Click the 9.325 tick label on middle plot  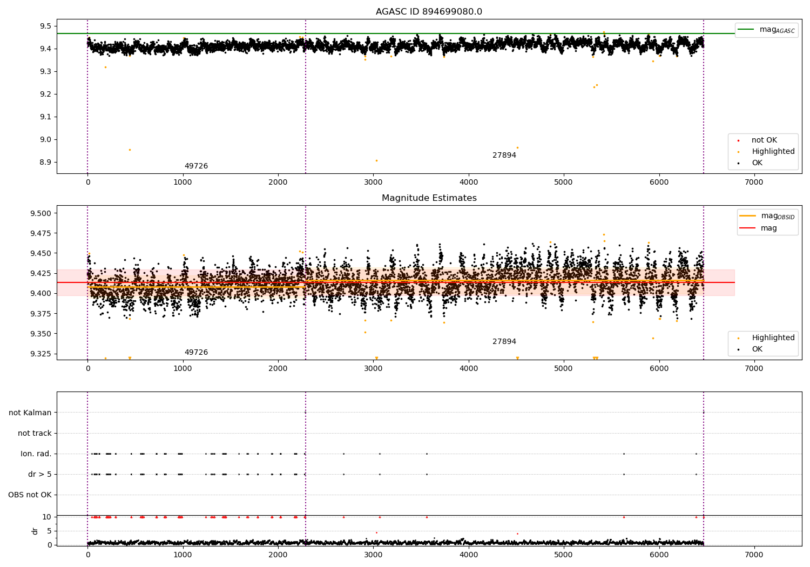(x=41, y=354)
